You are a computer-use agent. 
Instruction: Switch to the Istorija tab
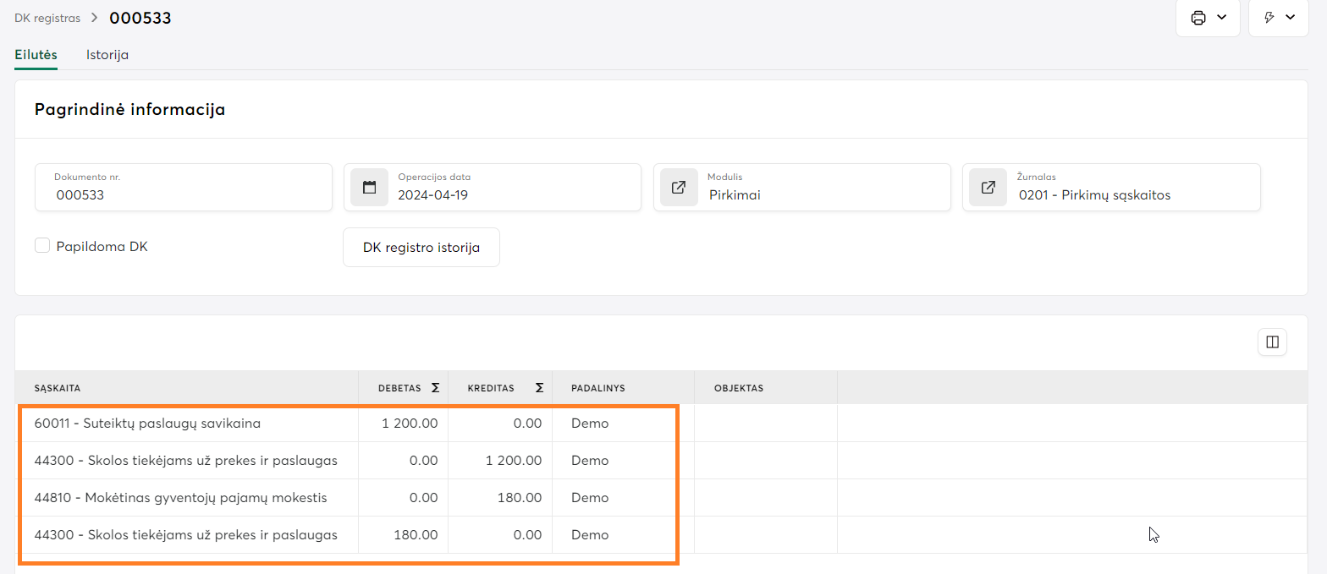tap(107, 55)
